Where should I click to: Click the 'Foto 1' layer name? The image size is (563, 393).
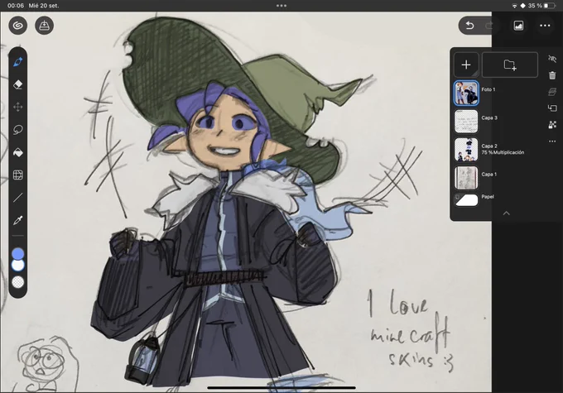click(x=488, y=89)
